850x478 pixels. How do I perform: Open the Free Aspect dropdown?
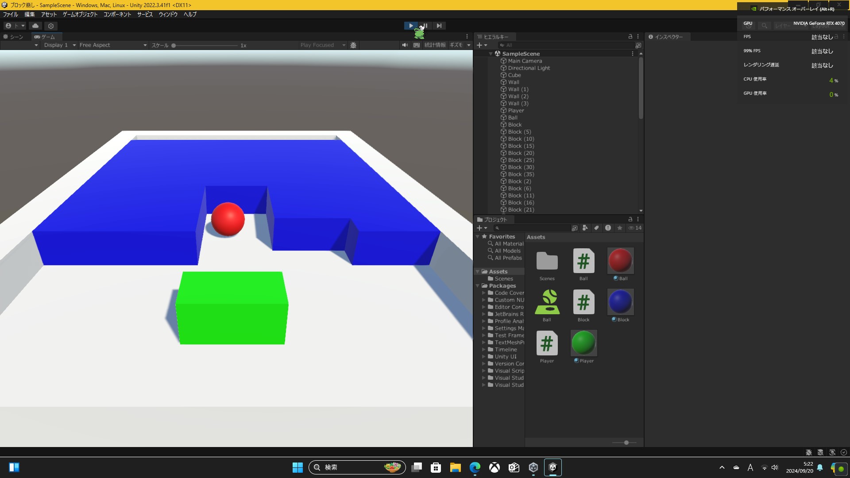pos(113,45)
